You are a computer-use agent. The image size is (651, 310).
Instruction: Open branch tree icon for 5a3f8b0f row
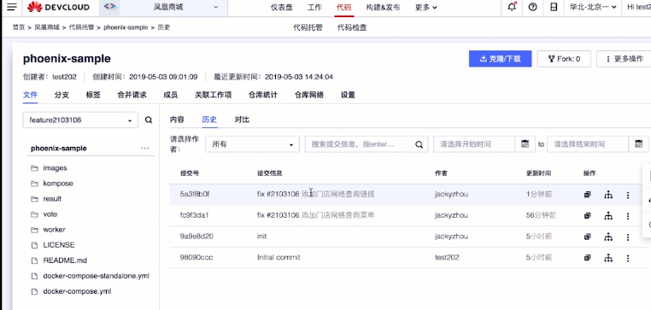pyautogui.click(x=608, y=194)
